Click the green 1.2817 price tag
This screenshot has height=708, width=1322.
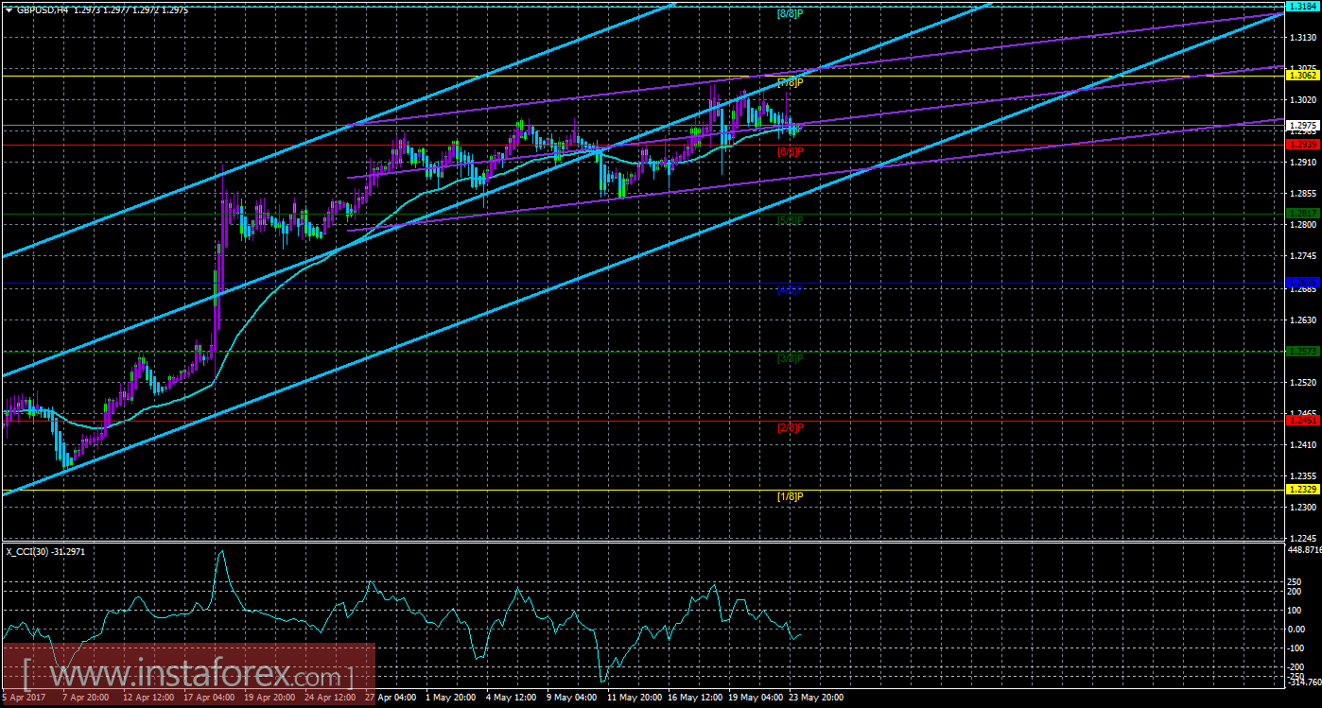(1303, 214)
